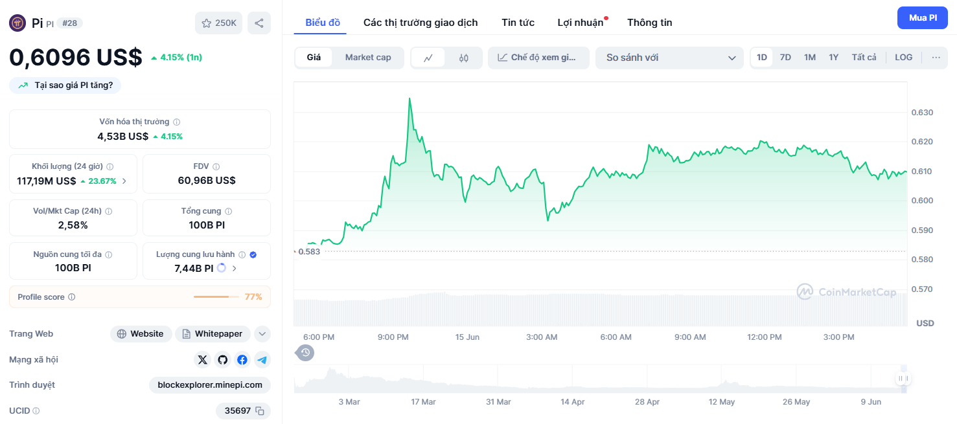This screenshot has height=424, width=957.
Task: Click the 60,96B US$ FDV value
Action: [x=207, y=181]
